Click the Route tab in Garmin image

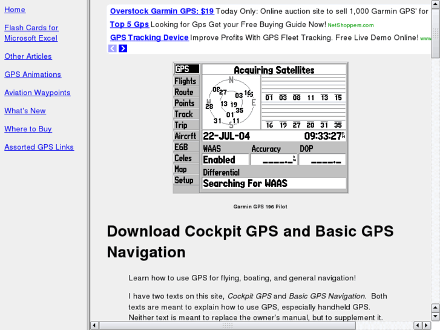click(186, 92)
